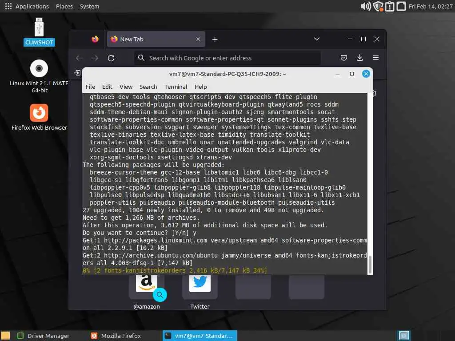Image resolution: width=455 pixels, height=341 pixels.
Task: Select the Linux Mint 21.1 MATE disc icon
Action: [39, 76]
